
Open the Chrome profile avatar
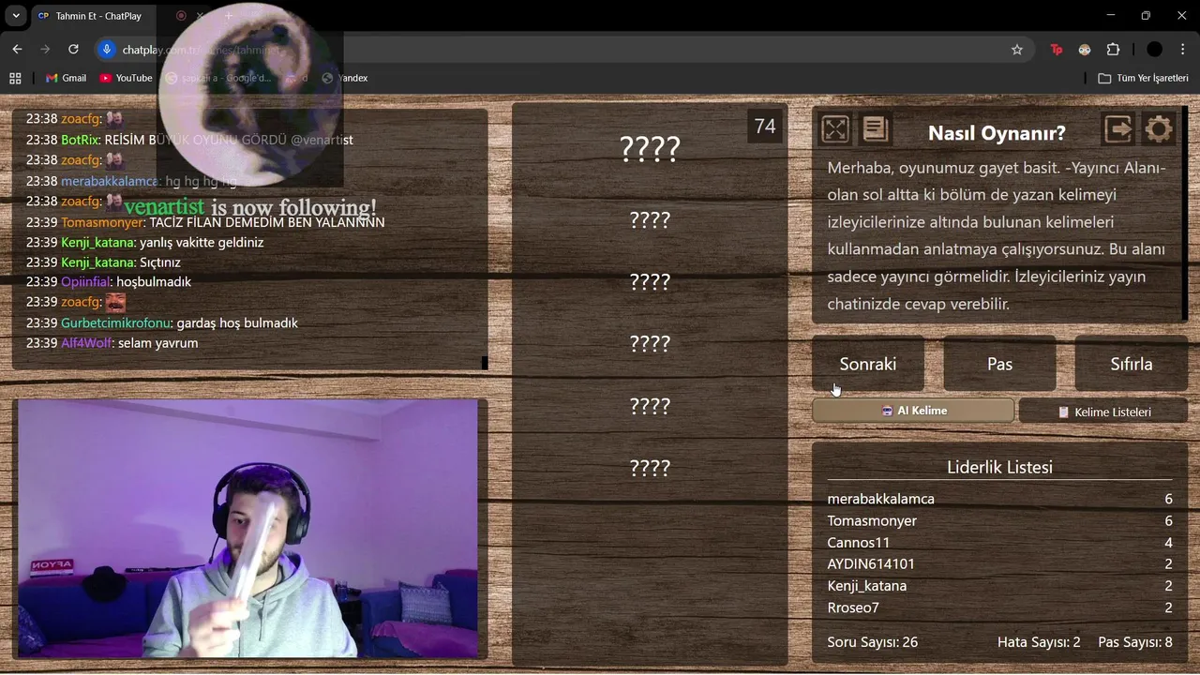[x=1155, y=50]
